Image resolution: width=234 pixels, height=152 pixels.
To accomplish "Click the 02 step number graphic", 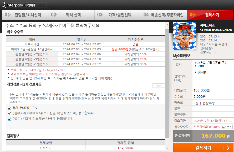I will (54, 15).
